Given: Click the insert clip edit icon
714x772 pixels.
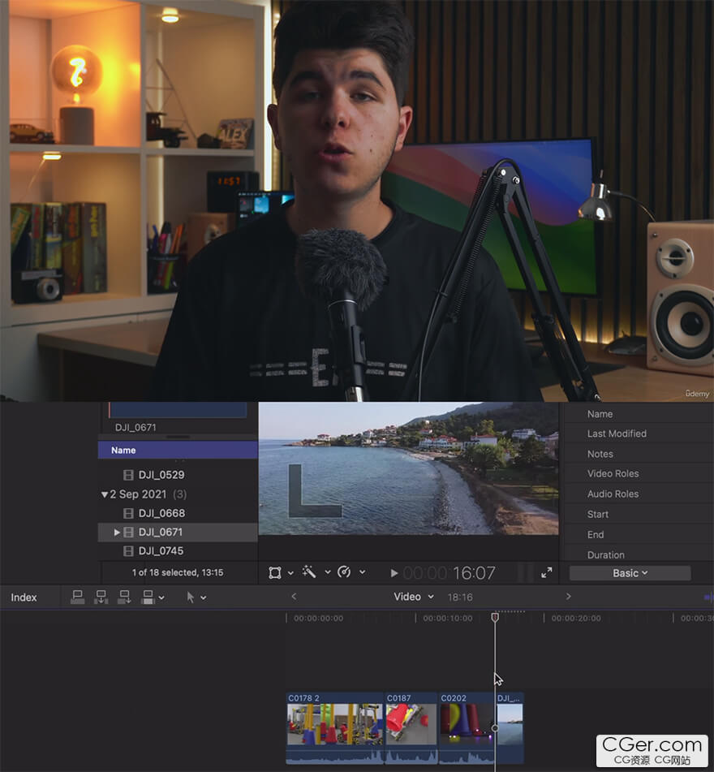Looking at the screenshot, I should pyautogui.click(x=101, y=597).
